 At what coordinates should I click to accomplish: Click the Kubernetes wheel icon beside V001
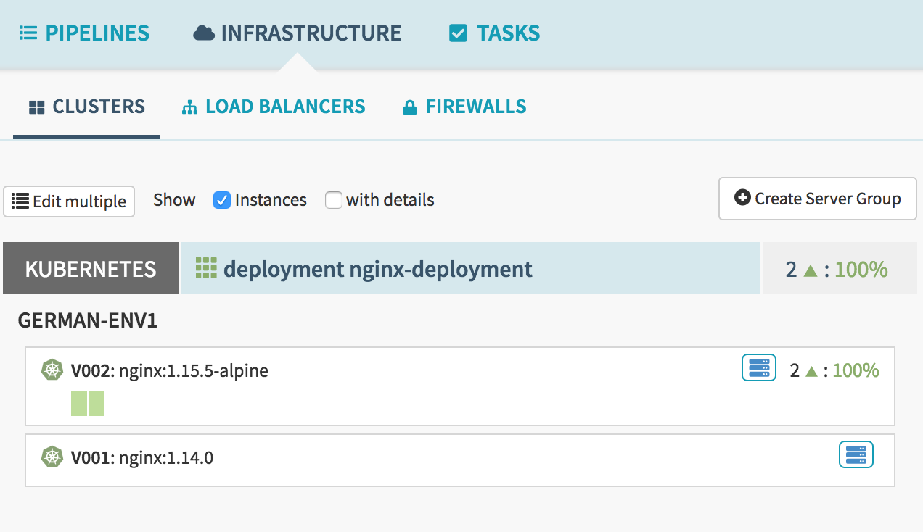[x=52, y=457]
